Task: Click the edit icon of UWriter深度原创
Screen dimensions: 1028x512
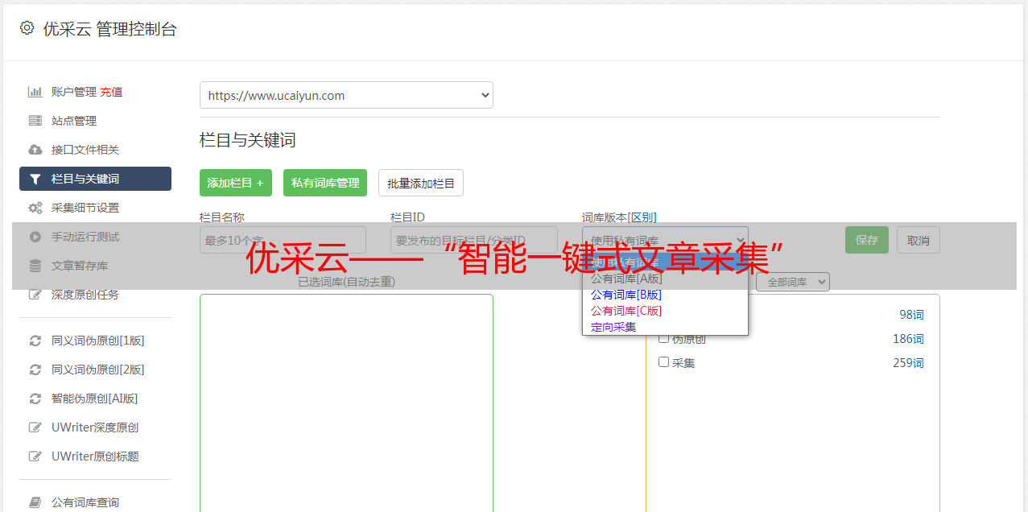Action: [35, 427]
